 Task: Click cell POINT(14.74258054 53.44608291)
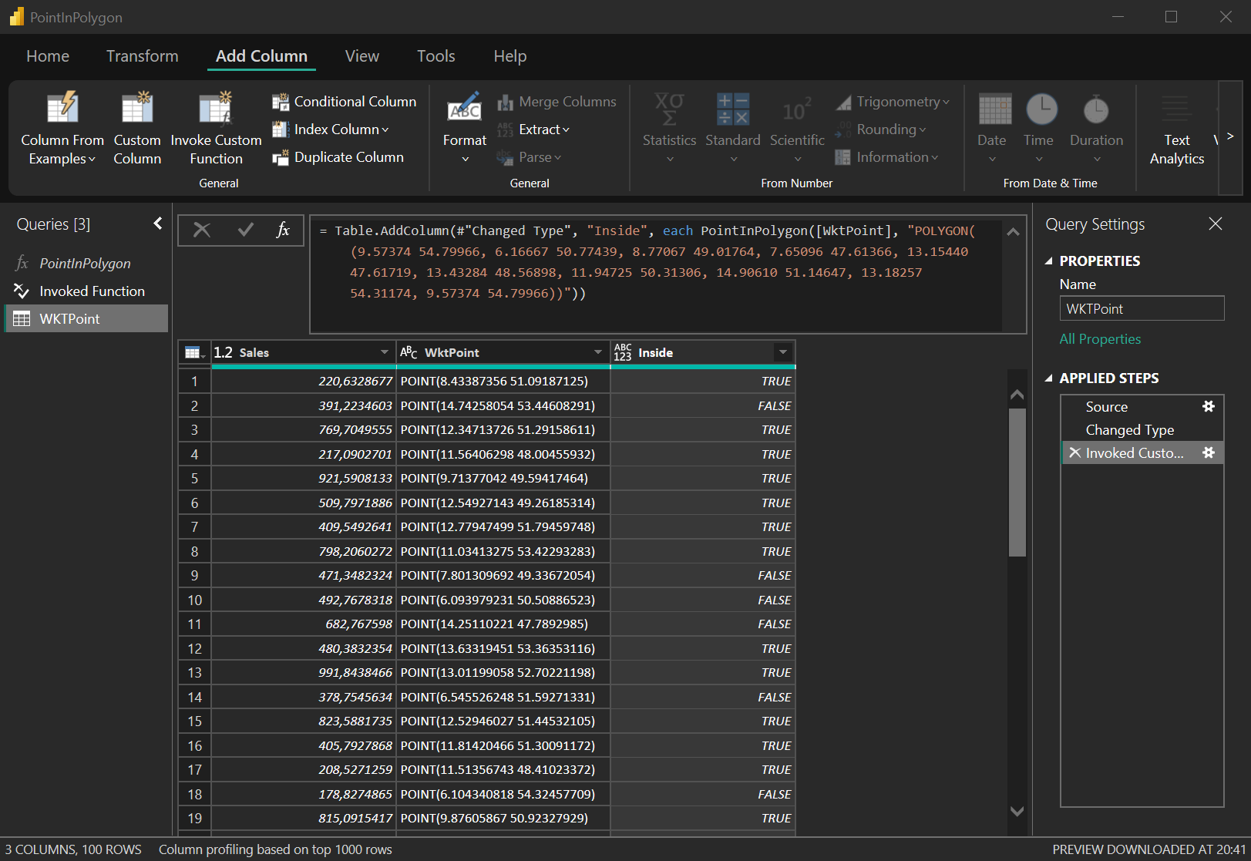pyautogui.click(x=503, y=405)
